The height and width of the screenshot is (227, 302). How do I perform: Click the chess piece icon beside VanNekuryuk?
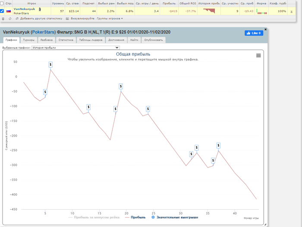(x=40, y=9)
